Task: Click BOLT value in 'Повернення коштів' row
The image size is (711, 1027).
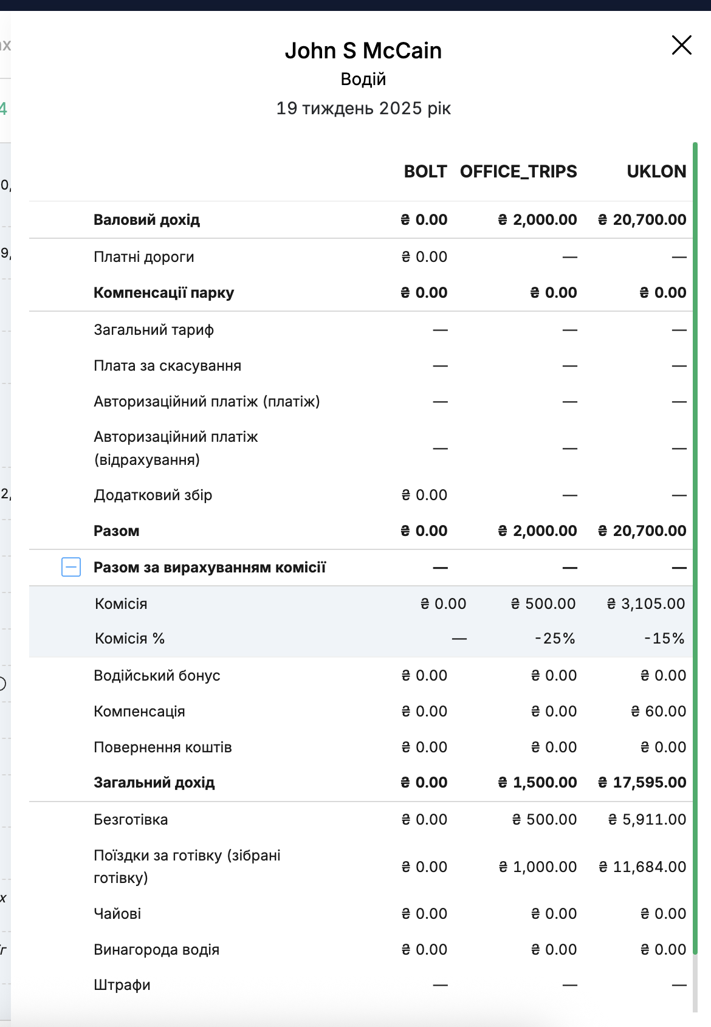Action: (x=424, y=747)
